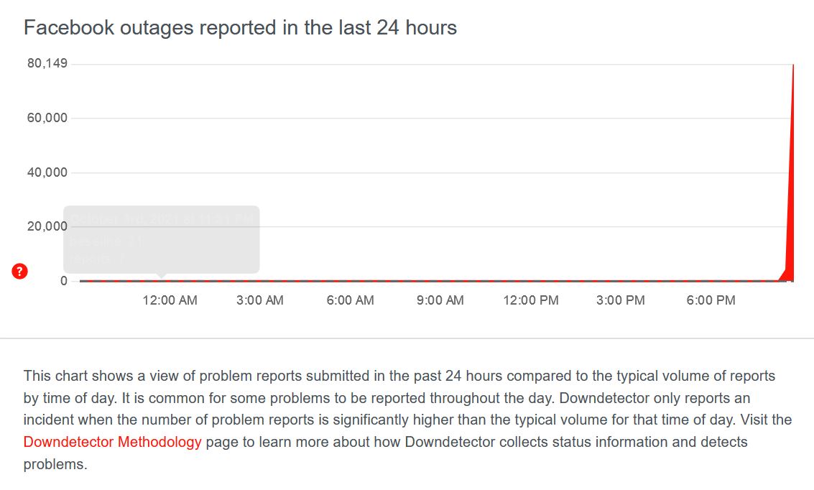814x490 pixels.
Task: Click the red question mark help icon
Action: [19, 271]
